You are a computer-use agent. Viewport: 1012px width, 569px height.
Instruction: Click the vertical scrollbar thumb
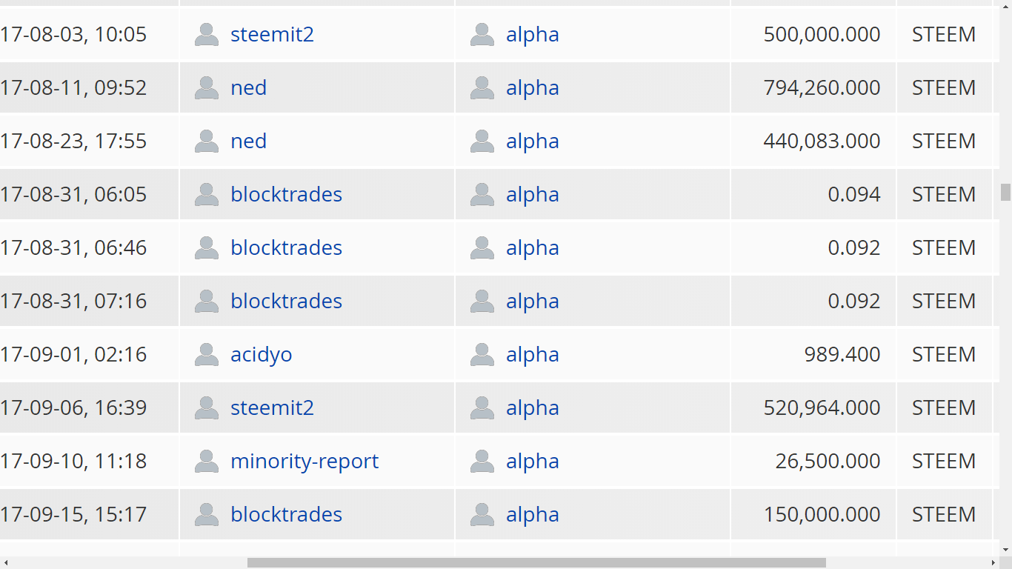click(x=1005, y=193)
